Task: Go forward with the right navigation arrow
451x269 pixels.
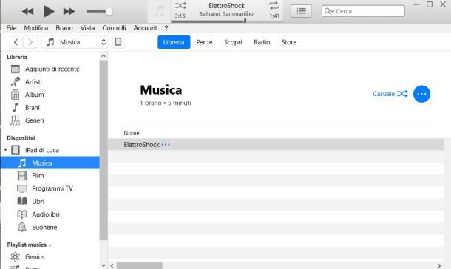Action: point(30,42)
